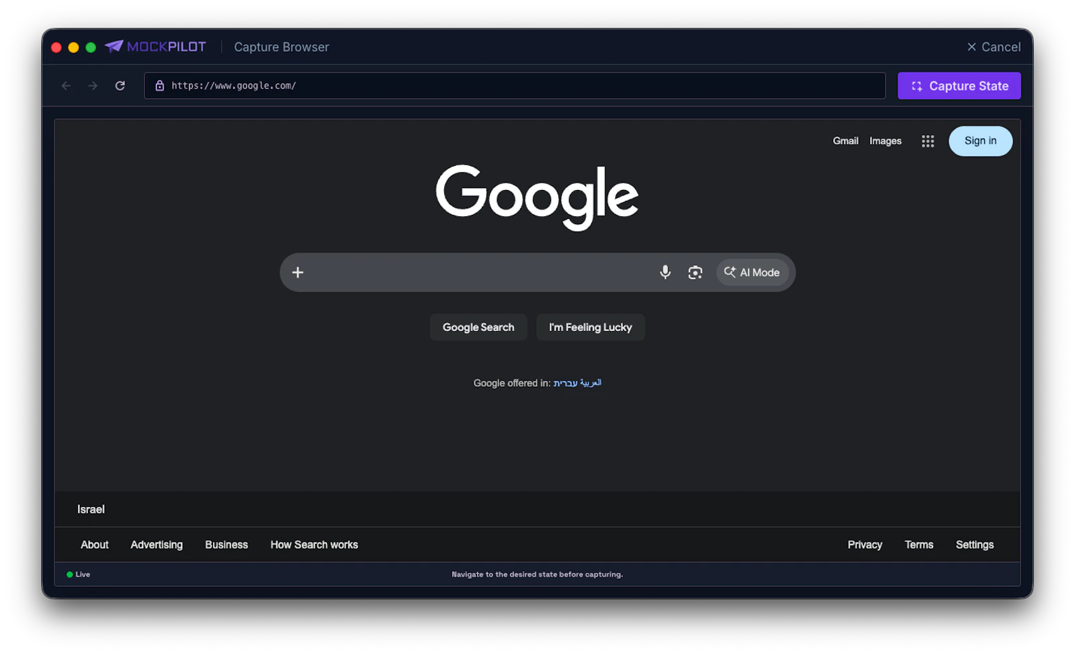Viewport: 1075px width, 654px height.
Task: Open the Google apps grid icon
Action: pos(928,141)
